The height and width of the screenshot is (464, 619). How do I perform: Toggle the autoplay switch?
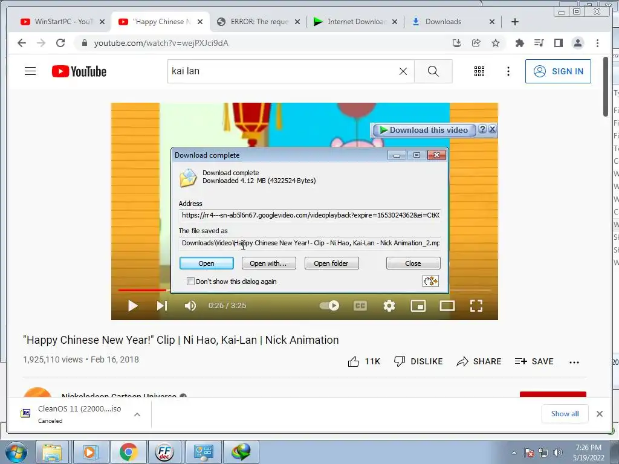click(x=329, y=305)
